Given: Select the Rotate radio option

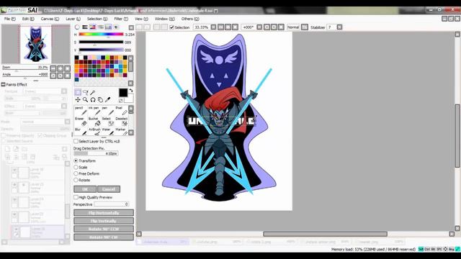Looking at the screenshot, I should coord(76,180).
